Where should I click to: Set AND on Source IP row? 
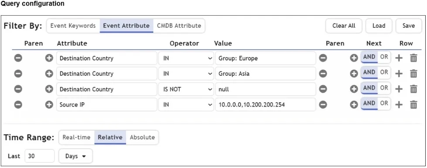(x=369, y=104)
